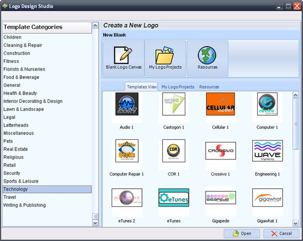The image size is (303, 241).
Task: Select the Crossivo 1 template thumbnail
Action: [x=221, y=151]
